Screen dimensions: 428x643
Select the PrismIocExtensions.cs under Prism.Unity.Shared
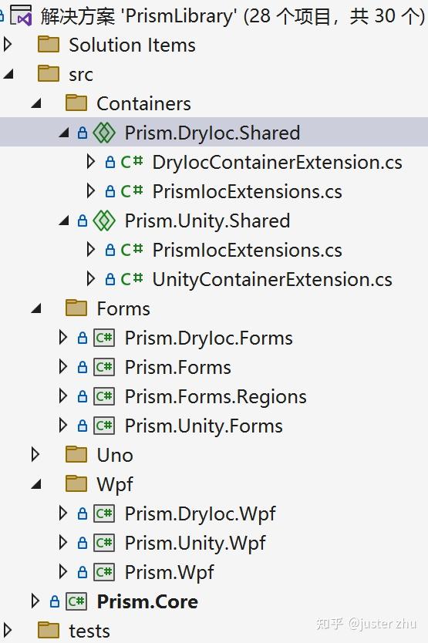pyautogui.click(x=247, y=250)
